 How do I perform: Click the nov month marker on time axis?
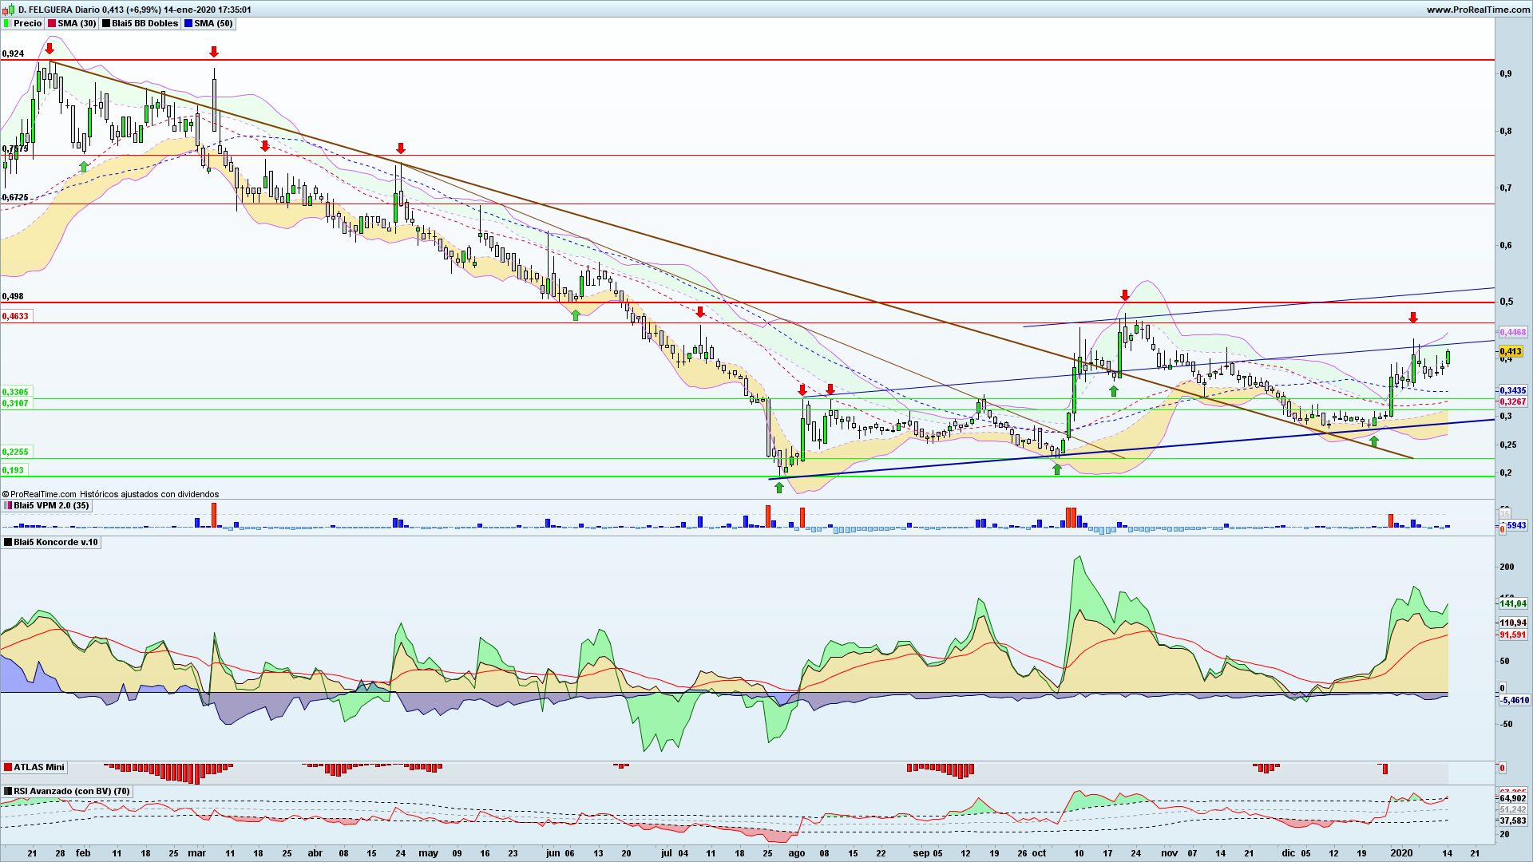[x=1170, y=852]
